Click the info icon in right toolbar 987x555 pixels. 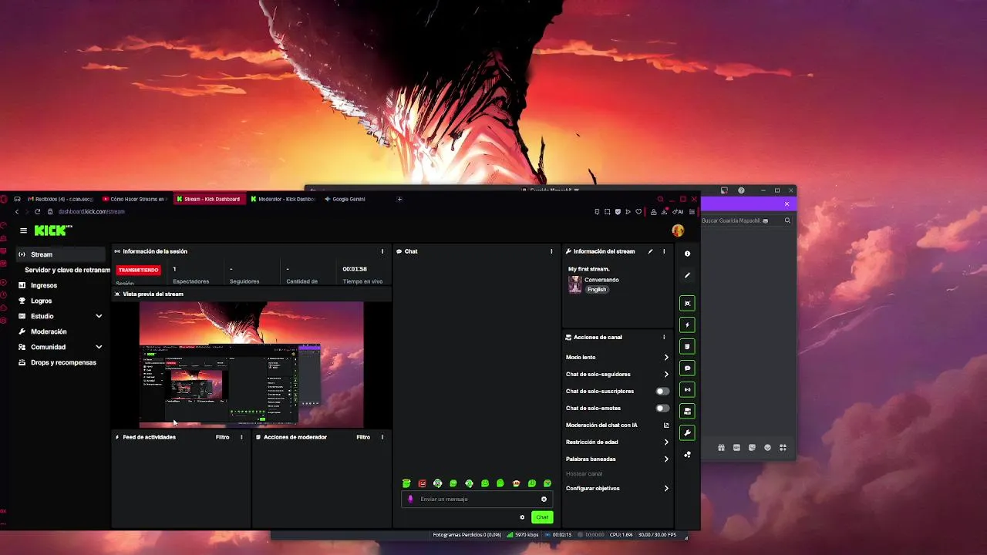pyautogui.click(x=687, y=254)
